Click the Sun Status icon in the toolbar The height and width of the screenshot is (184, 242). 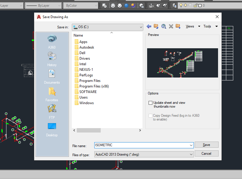185,5
